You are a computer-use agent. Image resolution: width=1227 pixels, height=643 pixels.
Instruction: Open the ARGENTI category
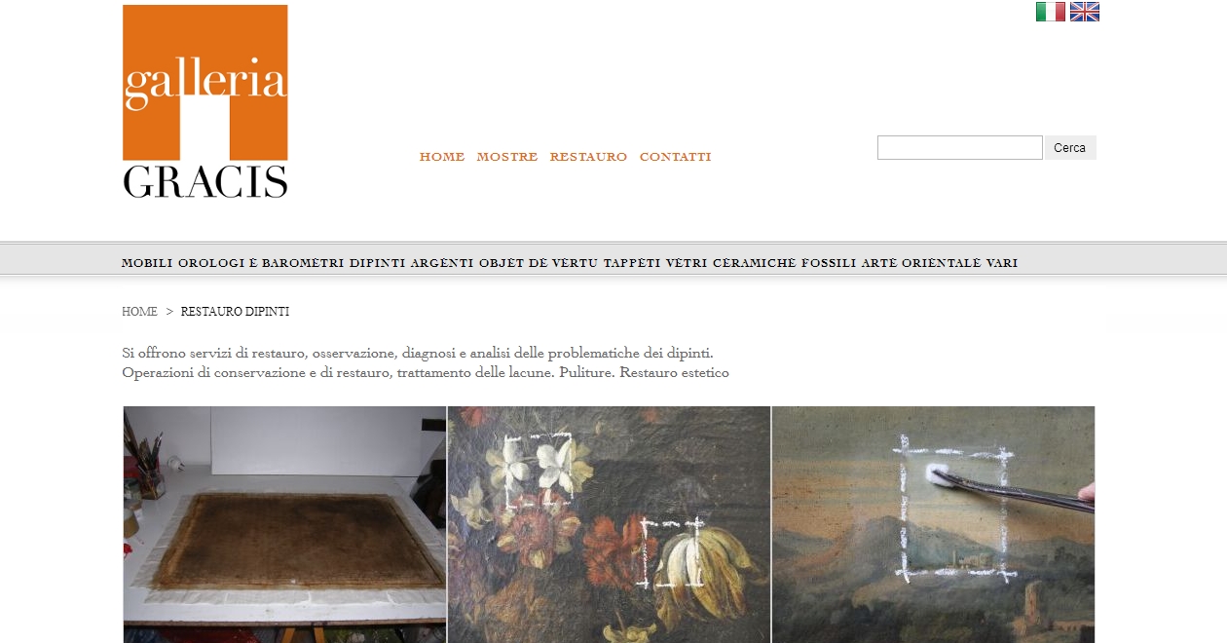[442, 263]
